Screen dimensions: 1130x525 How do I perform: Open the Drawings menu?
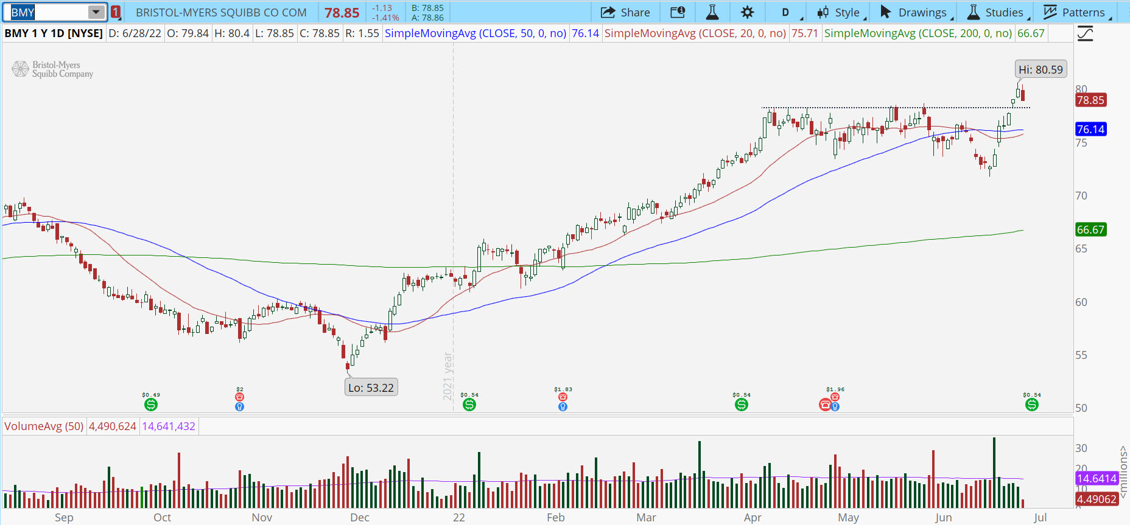[x=915, y=12]
